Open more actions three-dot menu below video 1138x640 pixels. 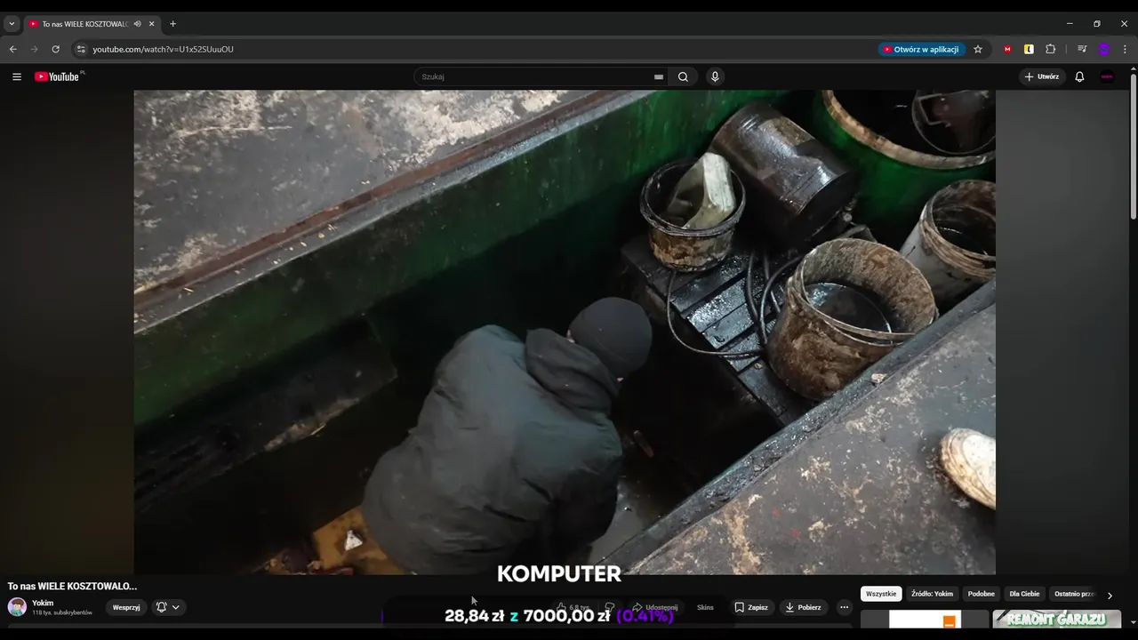click(845, 607)
